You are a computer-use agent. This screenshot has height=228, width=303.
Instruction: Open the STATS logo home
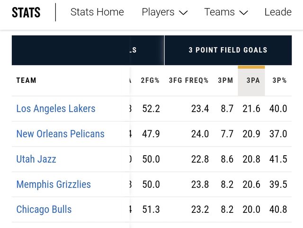click(26, 12)
